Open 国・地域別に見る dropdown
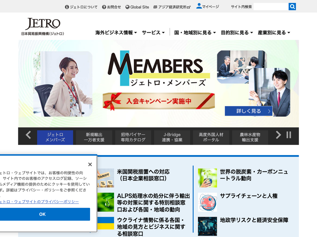 pyautogui.click(x=195, y=33)
